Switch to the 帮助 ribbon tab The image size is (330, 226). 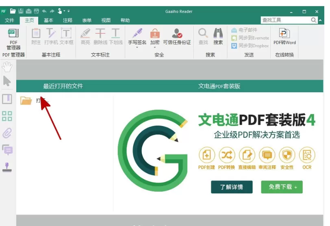pos(125,20)
